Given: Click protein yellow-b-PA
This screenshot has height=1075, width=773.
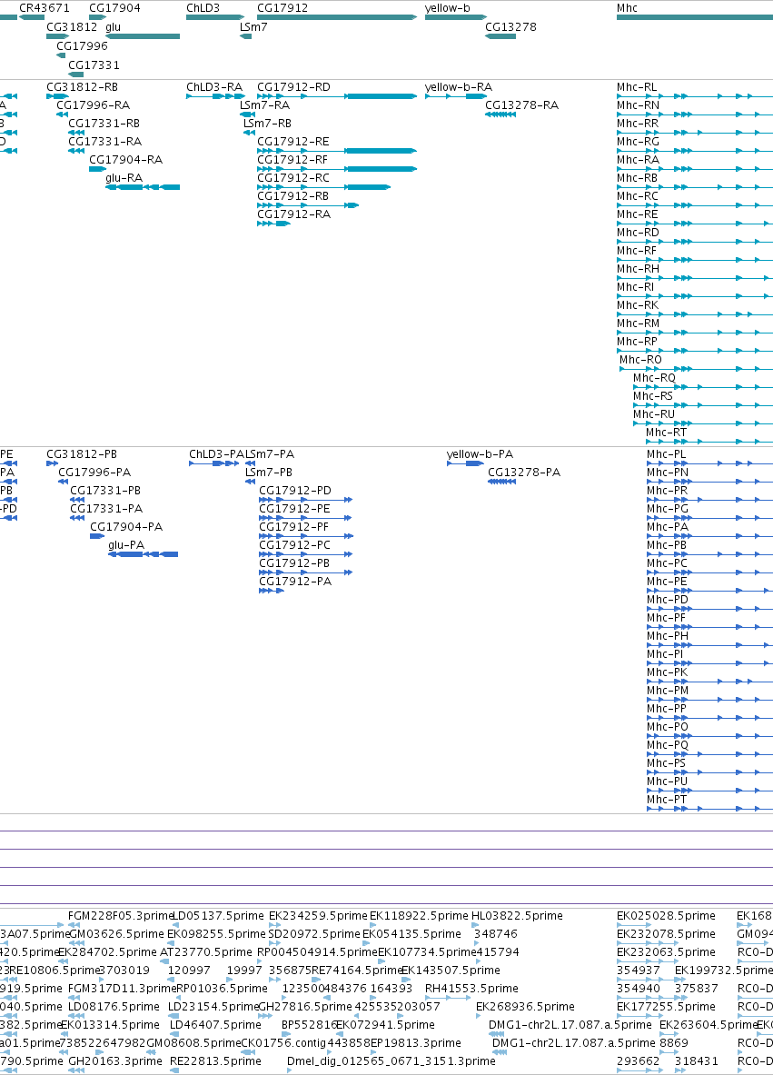Looking at the screenshot, I should click(x=480, y=453).
